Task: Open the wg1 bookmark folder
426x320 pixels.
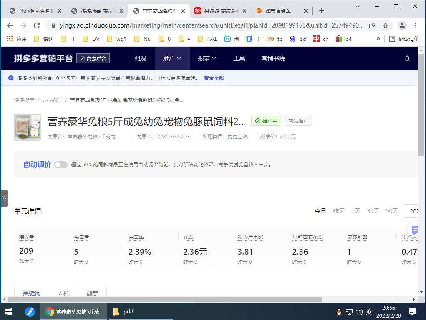Action: pos(117,39)
